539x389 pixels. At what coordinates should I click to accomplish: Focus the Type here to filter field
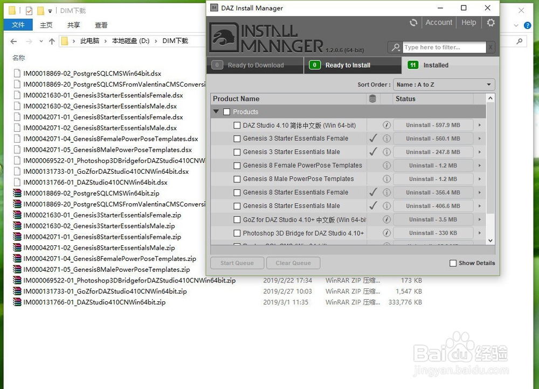click(x=445, y=47)
